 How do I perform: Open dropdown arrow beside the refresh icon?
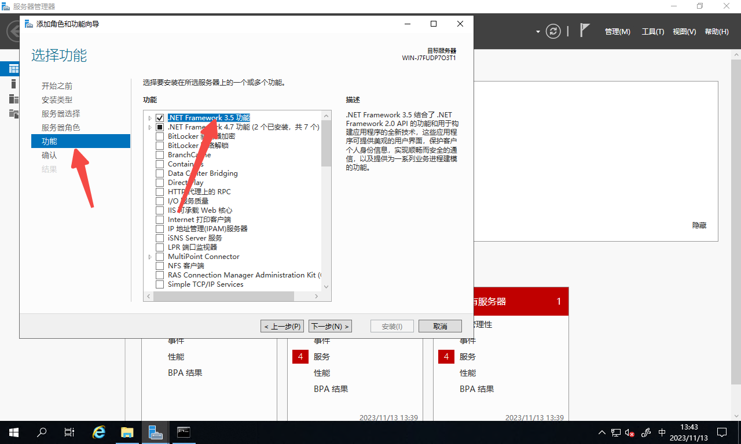click(538, 31)
